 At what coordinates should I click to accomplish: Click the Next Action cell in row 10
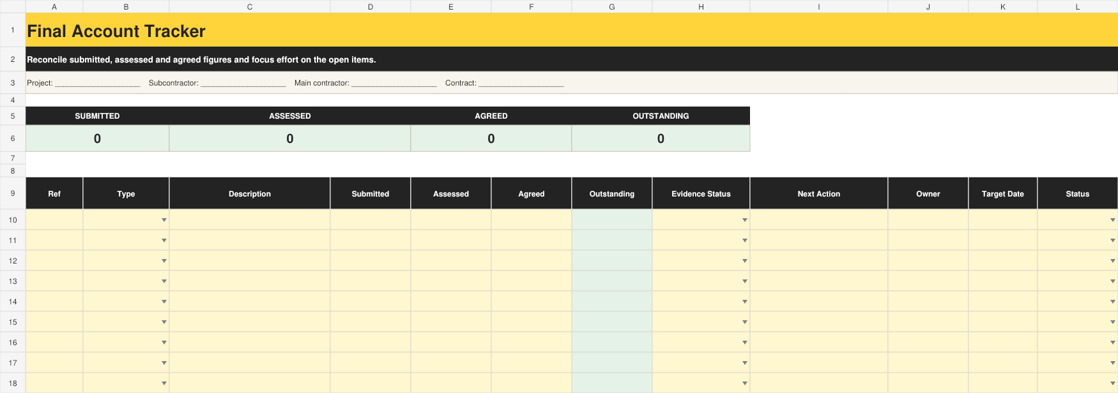pyautogui.click(x=819, y=220)
